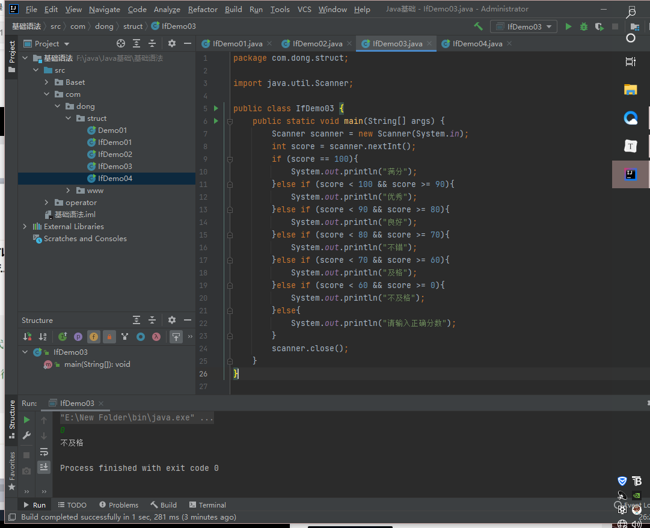650x528 pixels.
Task: Open the Problems tool window
Action: 119,505
